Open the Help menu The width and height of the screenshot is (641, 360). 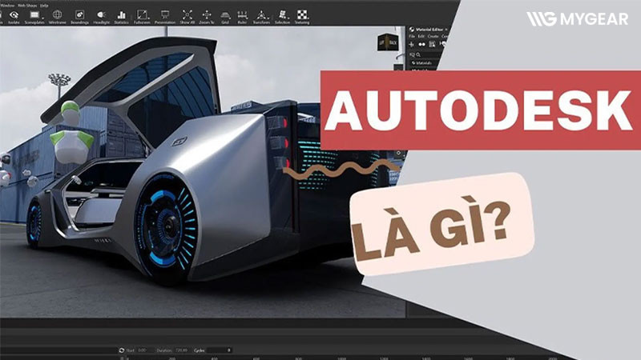point(44,6)
